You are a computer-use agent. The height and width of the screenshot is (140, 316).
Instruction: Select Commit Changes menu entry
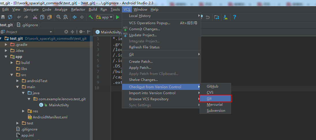pos(161,29)
